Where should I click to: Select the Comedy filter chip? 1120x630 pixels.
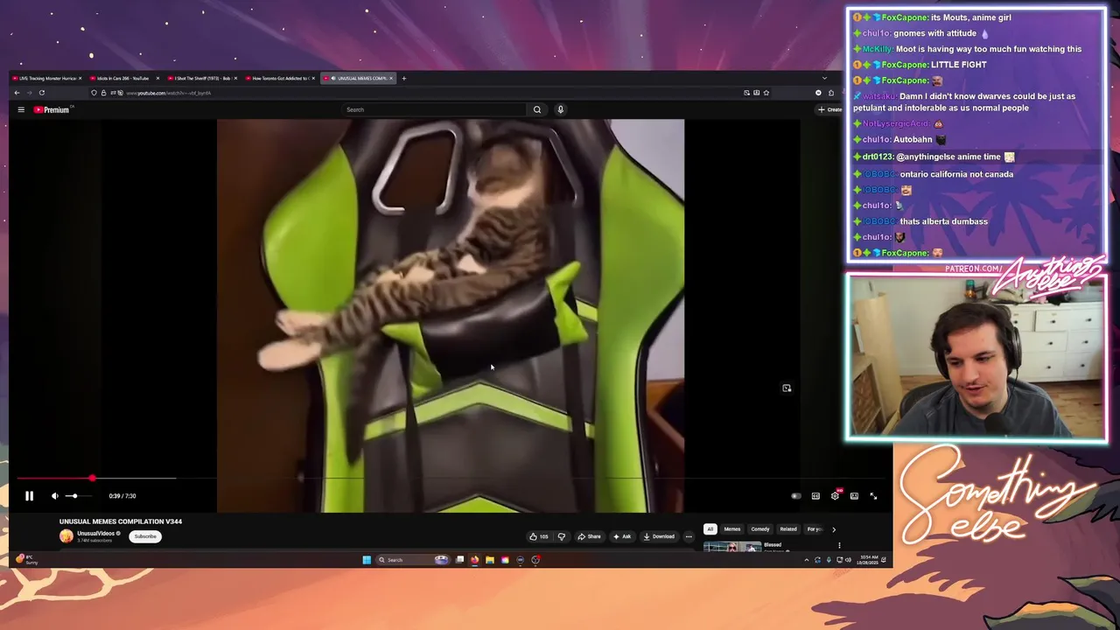[x=760, y=529]
